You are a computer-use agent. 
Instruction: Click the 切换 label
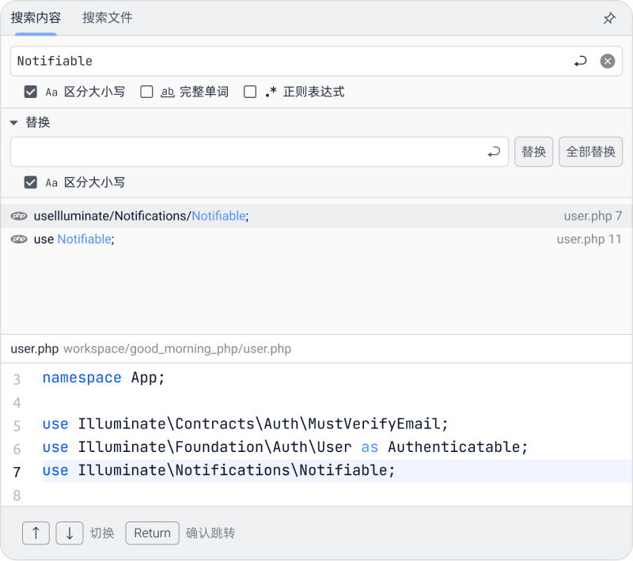[x=102, y=533]
